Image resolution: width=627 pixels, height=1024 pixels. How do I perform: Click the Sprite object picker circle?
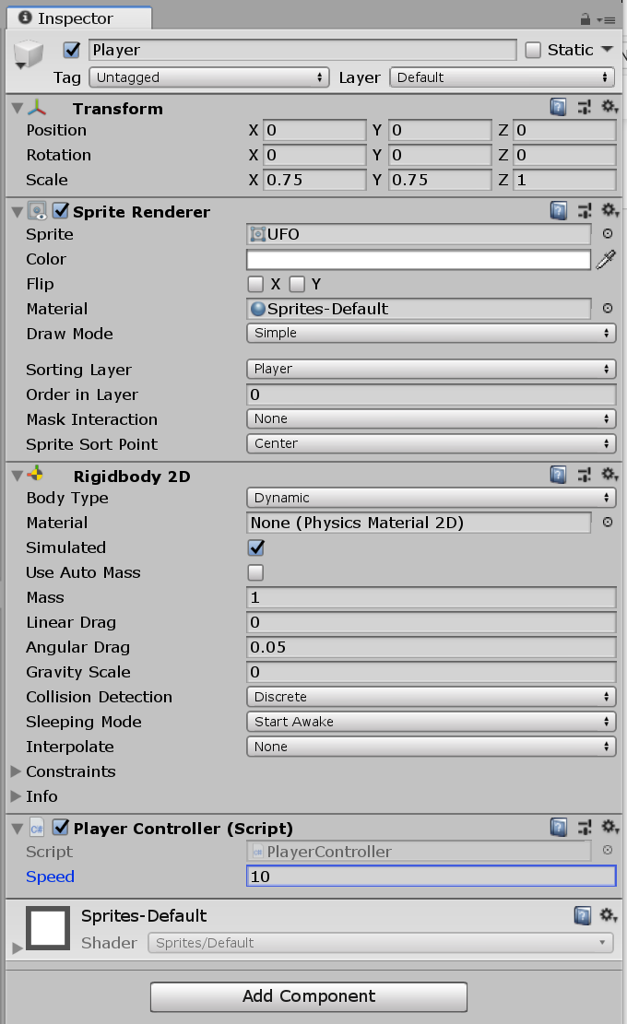pos(608,234)
